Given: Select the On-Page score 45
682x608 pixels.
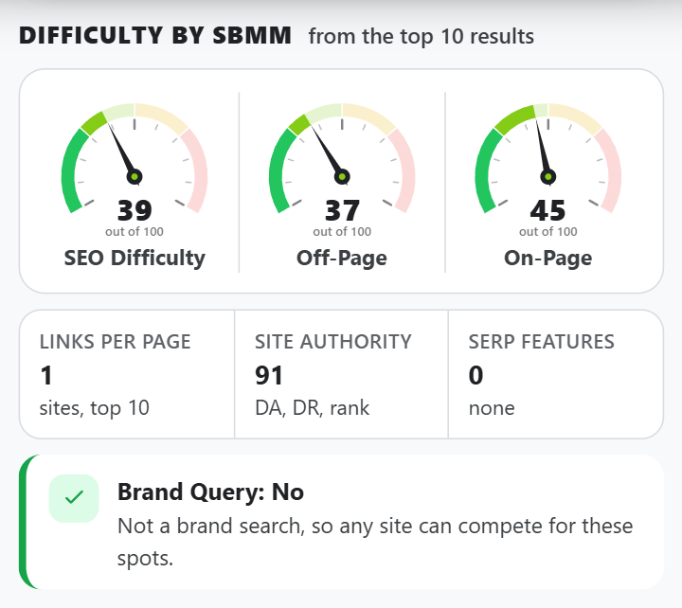Looking at the screenshot, I should 548,210.
